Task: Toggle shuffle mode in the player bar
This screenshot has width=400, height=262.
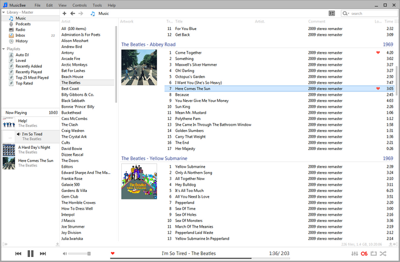Action: (x=383, y=253)
